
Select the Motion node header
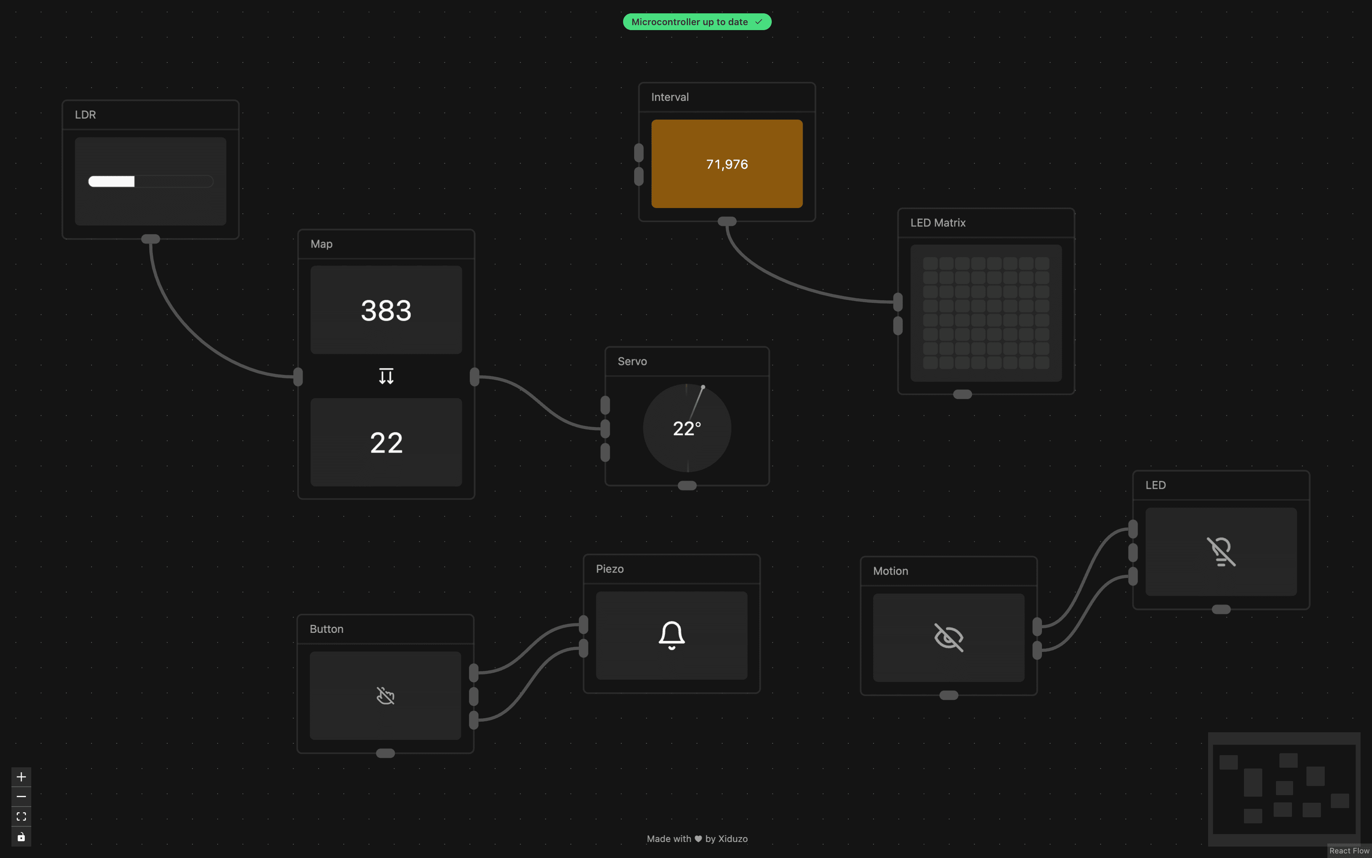(x=949, y=571)
